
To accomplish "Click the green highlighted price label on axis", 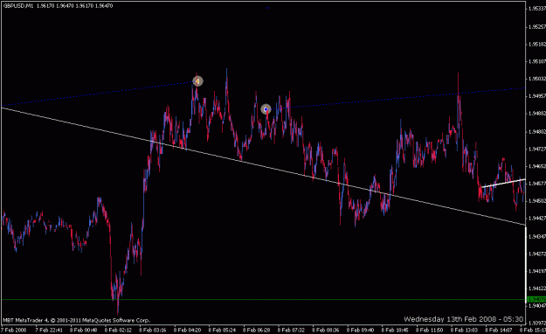I will (536, 299).
